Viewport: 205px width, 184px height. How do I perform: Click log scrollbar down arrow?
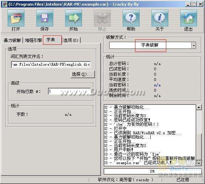[x=199, y=163]
